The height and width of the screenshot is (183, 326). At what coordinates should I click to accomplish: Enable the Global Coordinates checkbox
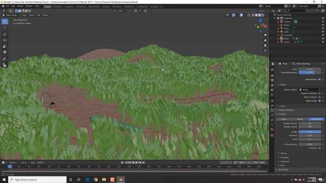tap(319, 94)
